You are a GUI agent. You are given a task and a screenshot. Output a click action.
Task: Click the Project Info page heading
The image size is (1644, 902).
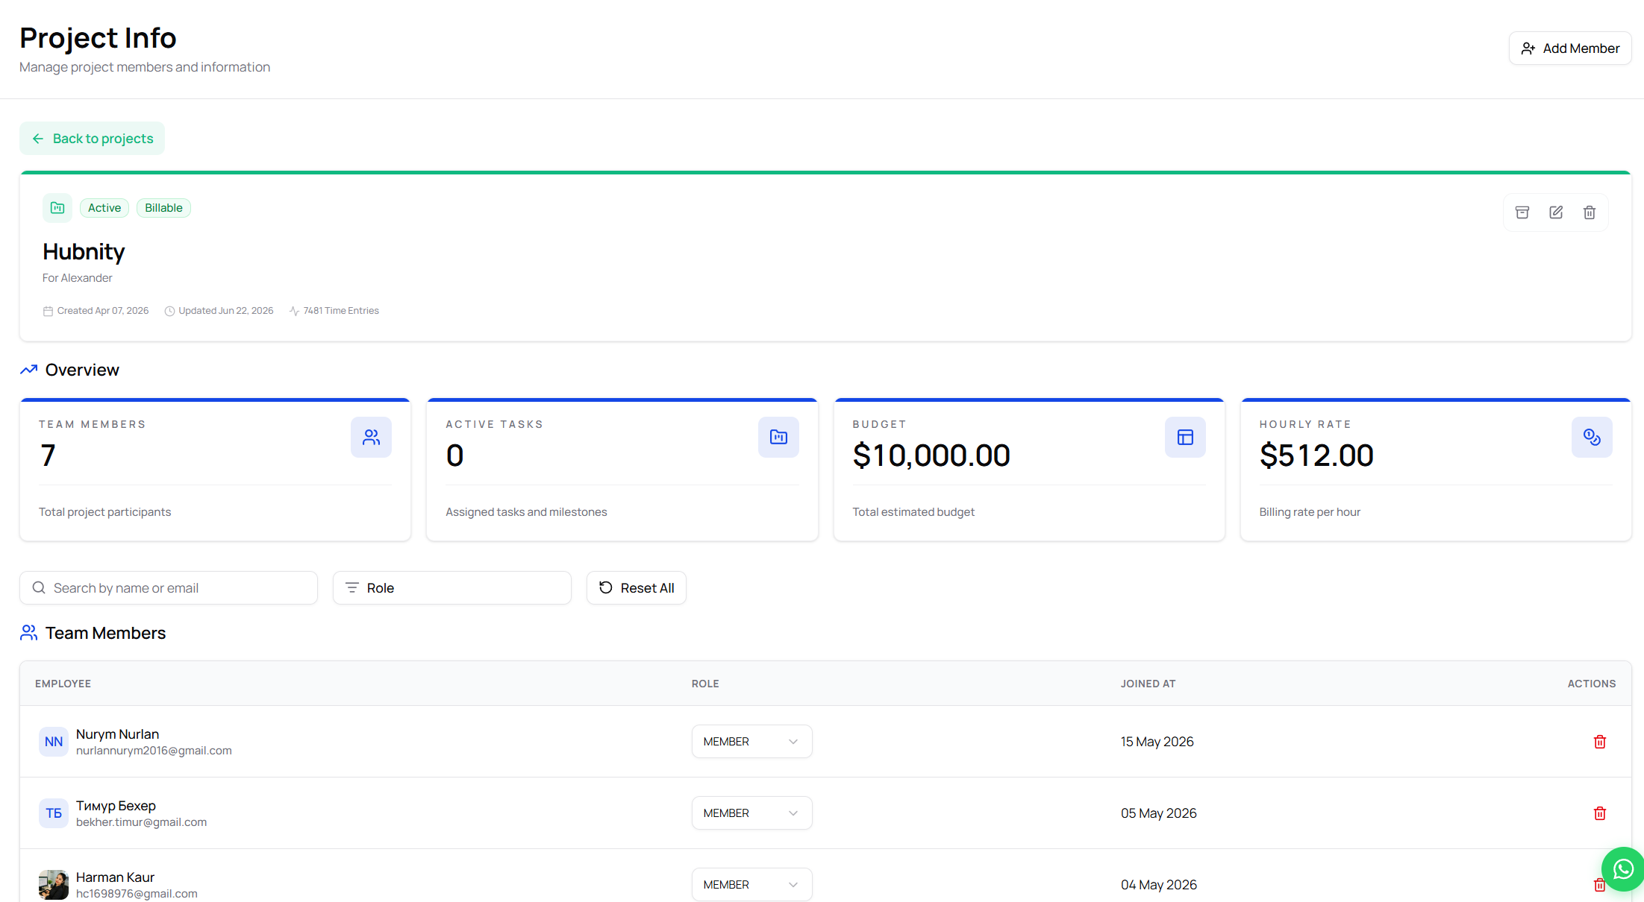(x=98, y=38)
